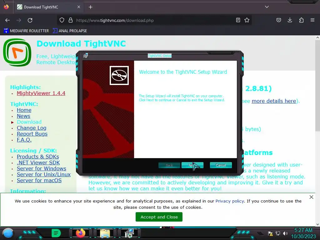Viewport: 320px width, 240px height.
Task: Open Server for Windows link
Action: (x=42, y=168)
